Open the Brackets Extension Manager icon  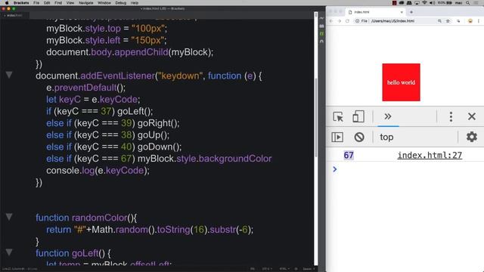321,26
